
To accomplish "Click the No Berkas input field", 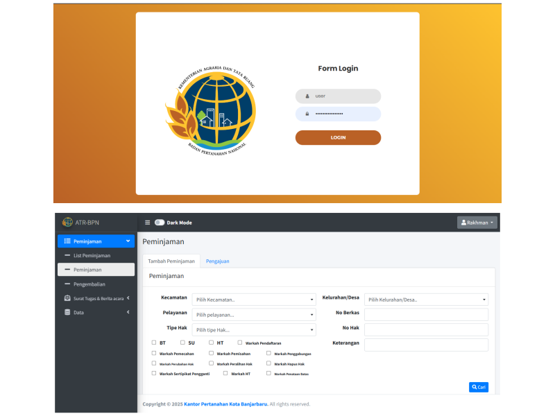I will (x=426, y=315).
